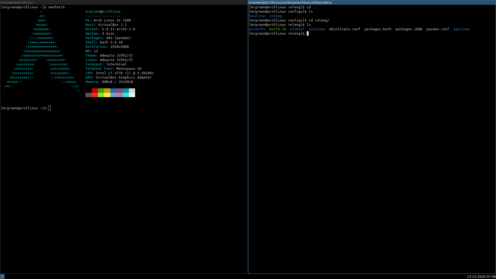This screenshot has width=496, height=279.
Task: Click the mrgreen@archlinux header in neofetch output
Action: click(103, 12)
